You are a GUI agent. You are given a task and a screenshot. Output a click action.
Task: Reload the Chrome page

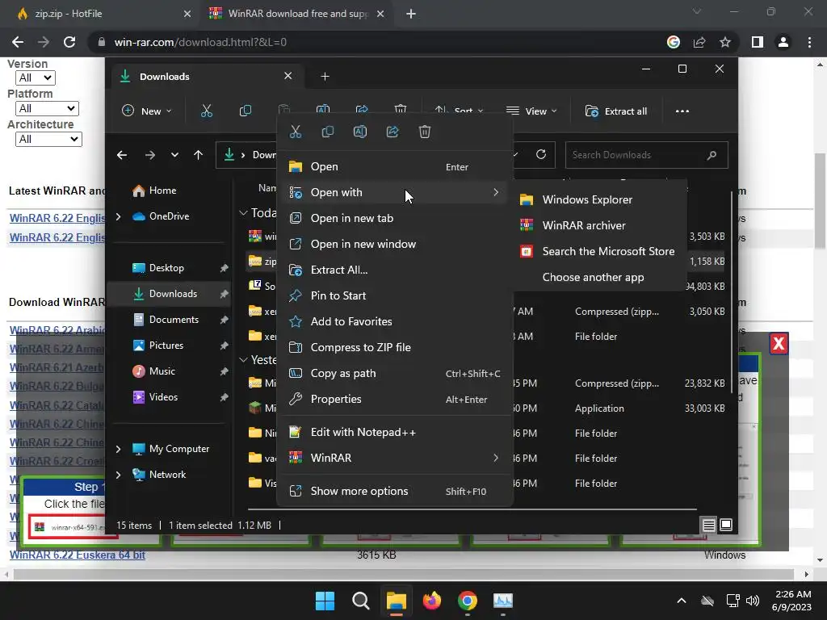69,42
